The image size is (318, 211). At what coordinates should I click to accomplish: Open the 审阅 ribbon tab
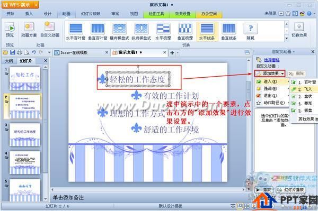point(116,14)
